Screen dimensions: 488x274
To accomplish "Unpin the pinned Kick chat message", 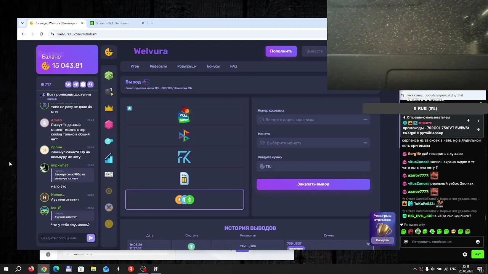I will pos(469,120).
